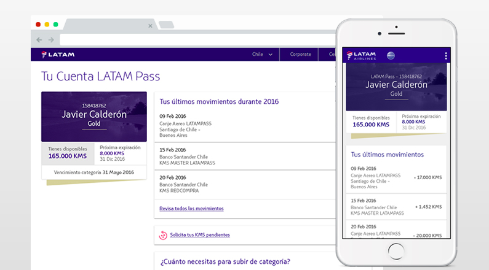Viewport: 489px width, 270px height.
Task: Click Tus últimos movimientos heading on the phone
Action: (x=388, y=155)
